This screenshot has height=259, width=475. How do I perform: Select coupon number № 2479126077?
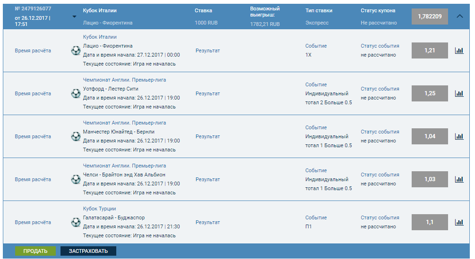(x=33, y=8)
